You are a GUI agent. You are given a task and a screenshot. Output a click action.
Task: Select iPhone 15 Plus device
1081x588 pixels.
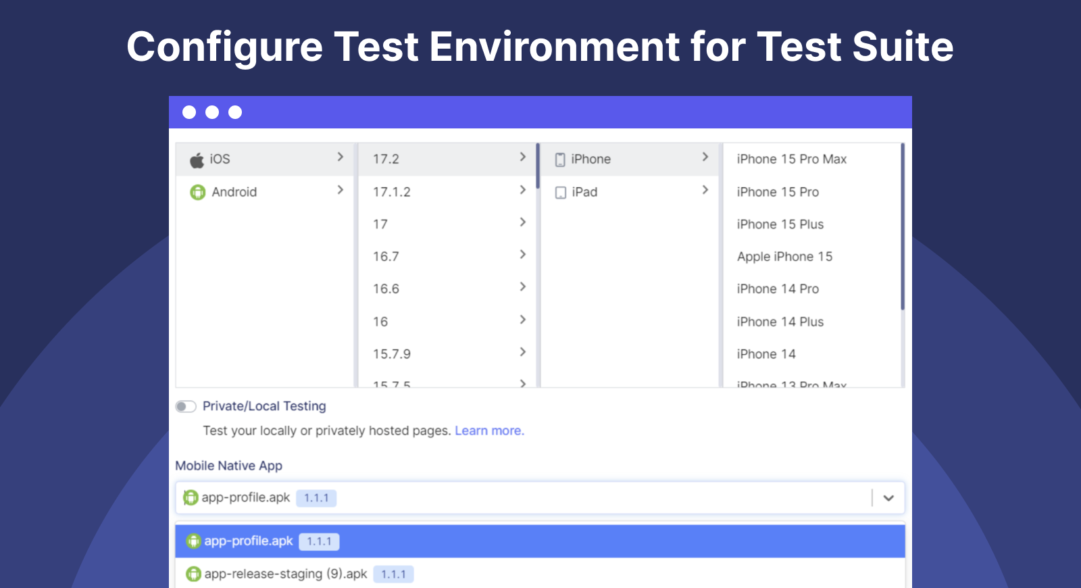(780, 224)
